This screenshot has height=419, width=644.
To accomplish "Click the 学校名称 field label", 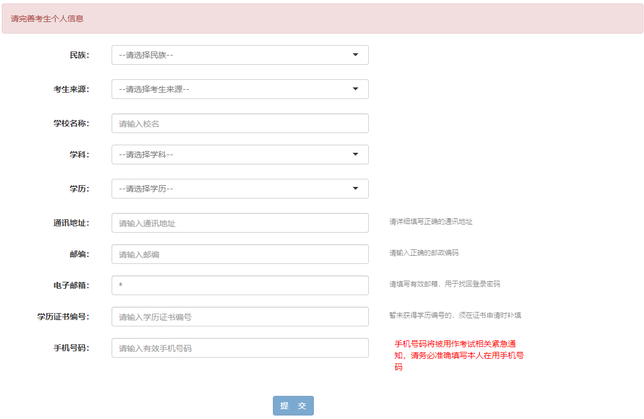I will click(71, 123).
